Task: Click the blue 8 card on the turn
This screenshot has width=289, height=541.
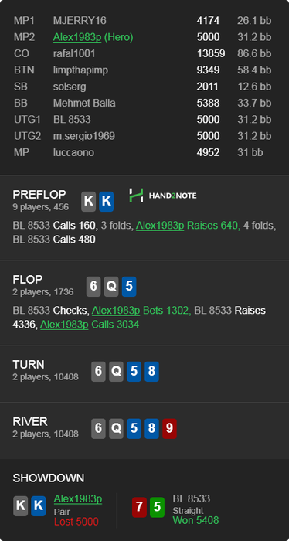Action: [x=151, y=372]
